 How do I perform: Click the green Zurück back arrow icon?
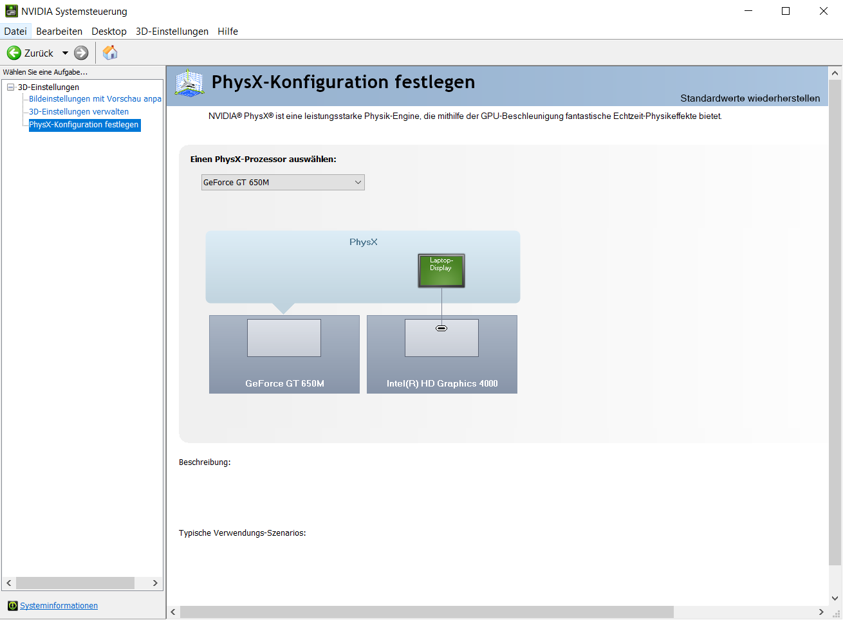[14, 53]
